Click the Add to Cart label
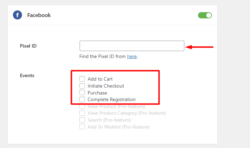The width and height of the screenshot is (250, 148). (100, 79)
